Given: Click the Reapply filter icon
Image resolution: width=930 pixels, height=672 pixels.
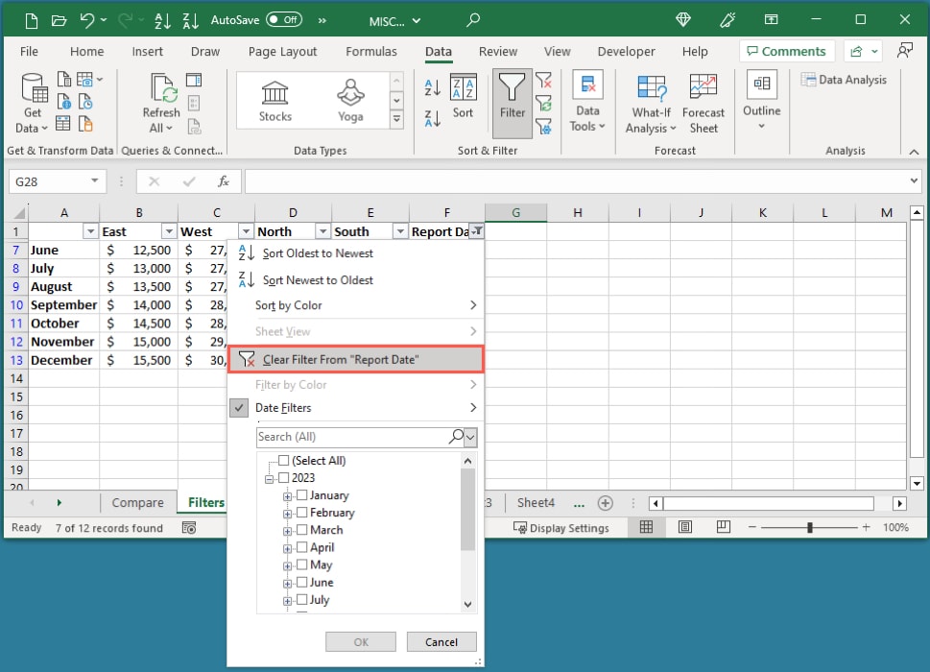Looking at the screenshot, I should click(545, 102).
